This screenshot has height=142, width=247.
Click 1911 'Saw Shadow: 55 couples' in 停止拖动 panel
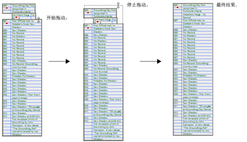click(x=107, y=112)
